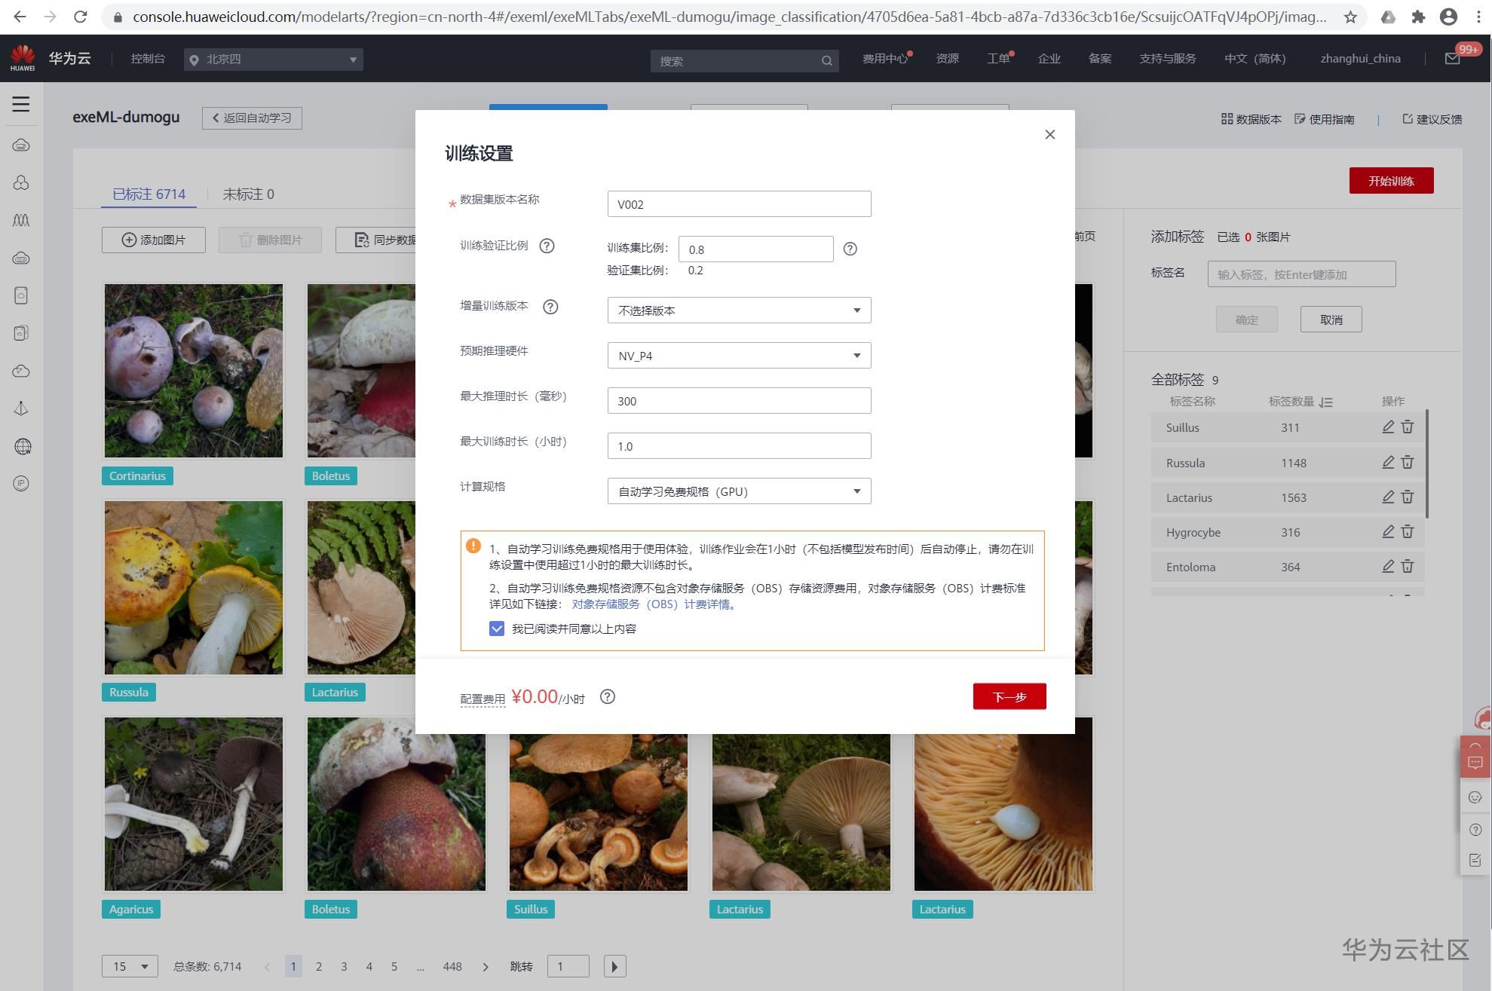
Task: Delete the Russula label
Action: point(1408,463)
